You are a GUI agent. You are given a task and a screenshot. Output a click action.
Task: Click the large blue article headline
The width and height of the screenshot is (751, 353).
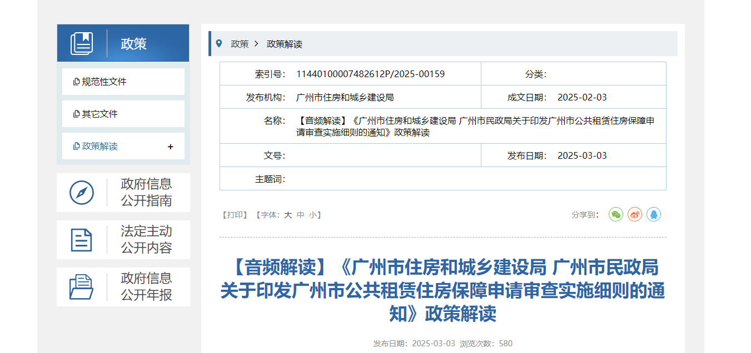click(x=442, y=291)
